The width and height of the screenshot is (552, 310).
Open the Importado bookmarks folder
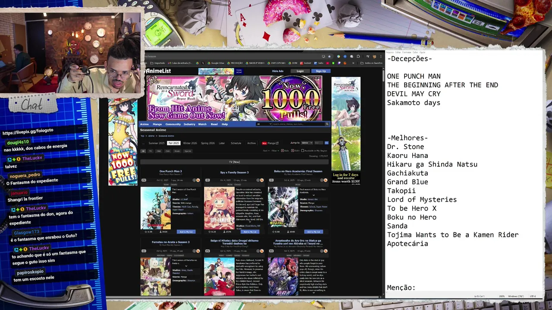[157, 63]
